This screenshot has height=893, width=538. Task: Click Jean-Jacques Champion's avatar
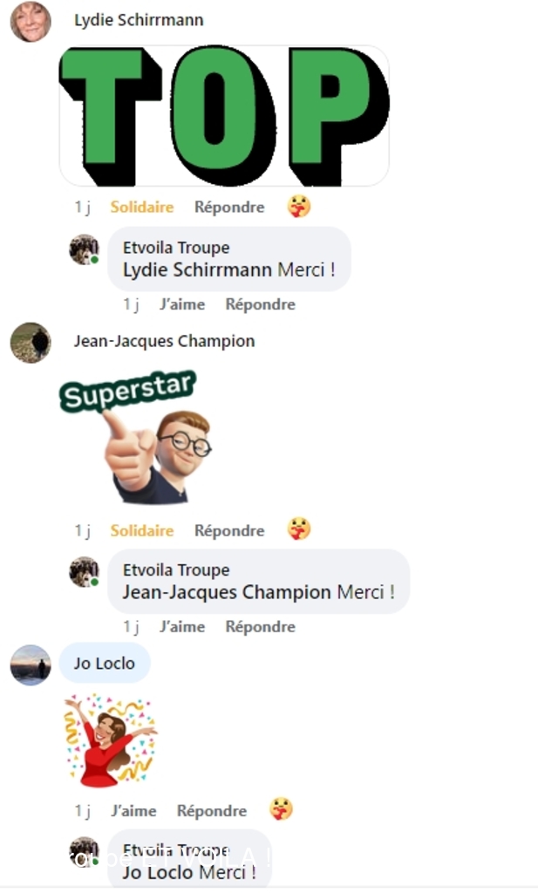(31, 343)
